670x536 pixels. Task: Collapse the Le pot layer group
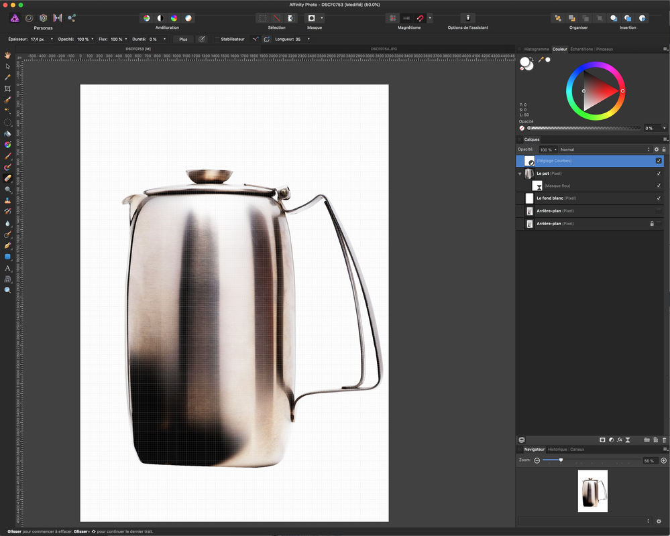520,174
